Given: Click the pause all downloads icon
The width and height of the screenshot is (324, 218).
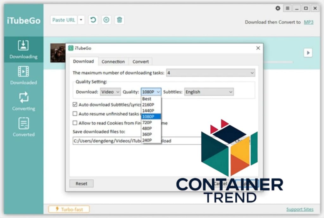Looking at the screenshot, I should tap(106, 20).
